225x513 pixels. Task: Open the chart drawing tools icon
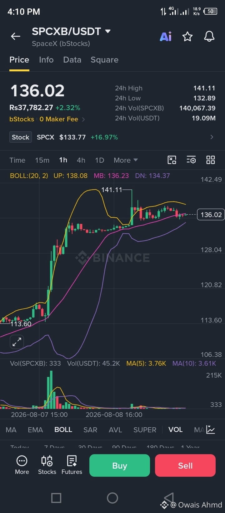[x=172, y=160]
